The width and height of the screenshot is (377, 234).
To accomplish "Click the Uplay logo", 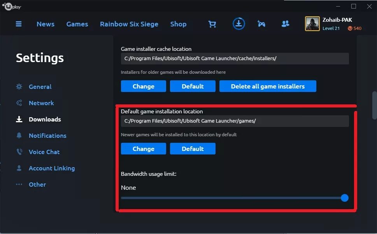I will [x=12, y=7].
